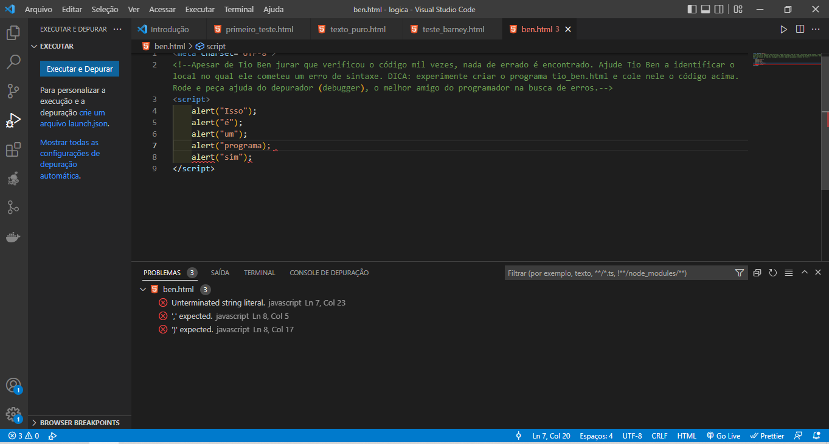Screen dimensions: 829x444
Task: Open the Docker view icon
Action: 13,237
